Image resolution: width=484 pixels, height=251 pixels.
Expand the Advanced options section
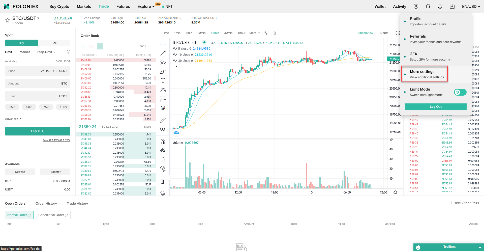click(13, 119)
